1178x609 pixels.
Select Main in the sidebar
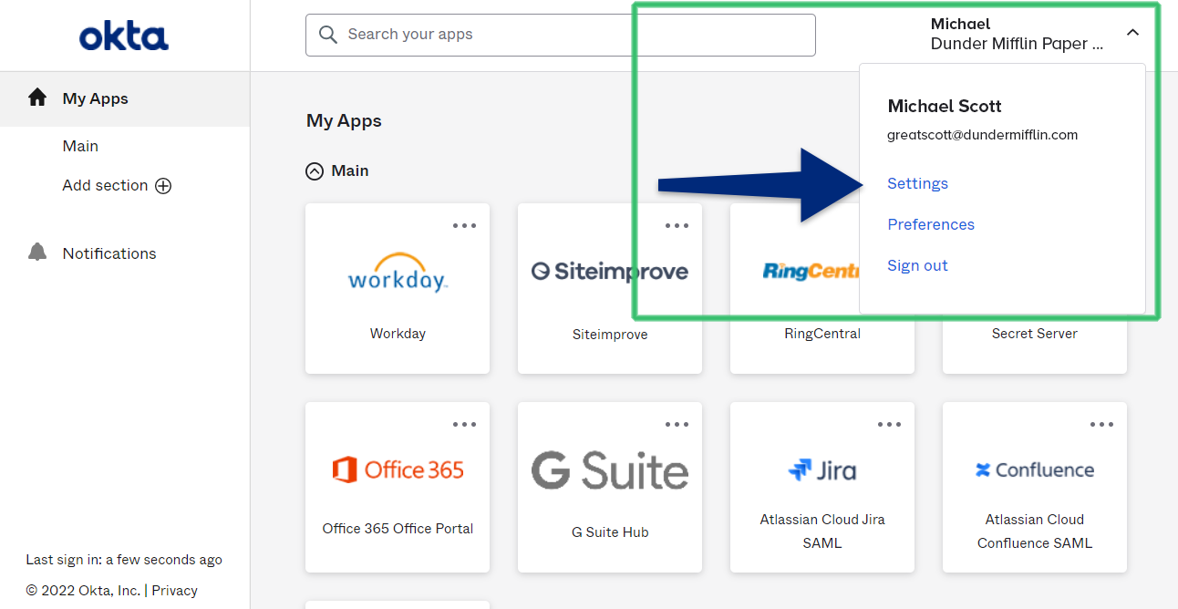click(80, 146)
